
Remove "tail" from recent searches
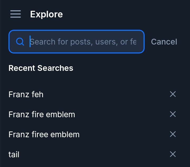tap(173, 154)
